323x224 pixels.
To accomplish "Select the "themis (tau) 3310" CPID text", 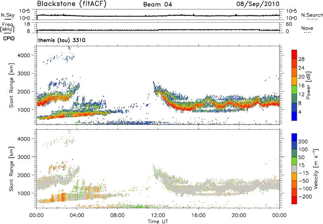I will tap(62, 40).
